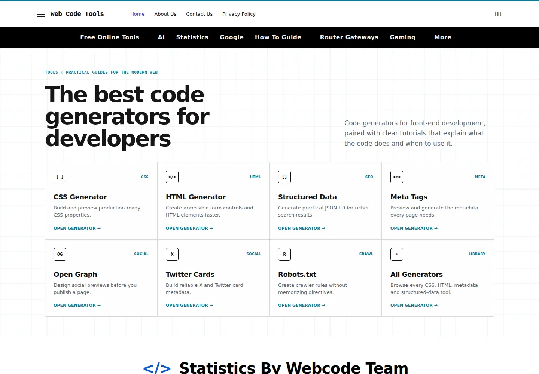Open the Free Online Tools menu
The height and width of the screenshot is (374, 539).
tap(110, 37)
